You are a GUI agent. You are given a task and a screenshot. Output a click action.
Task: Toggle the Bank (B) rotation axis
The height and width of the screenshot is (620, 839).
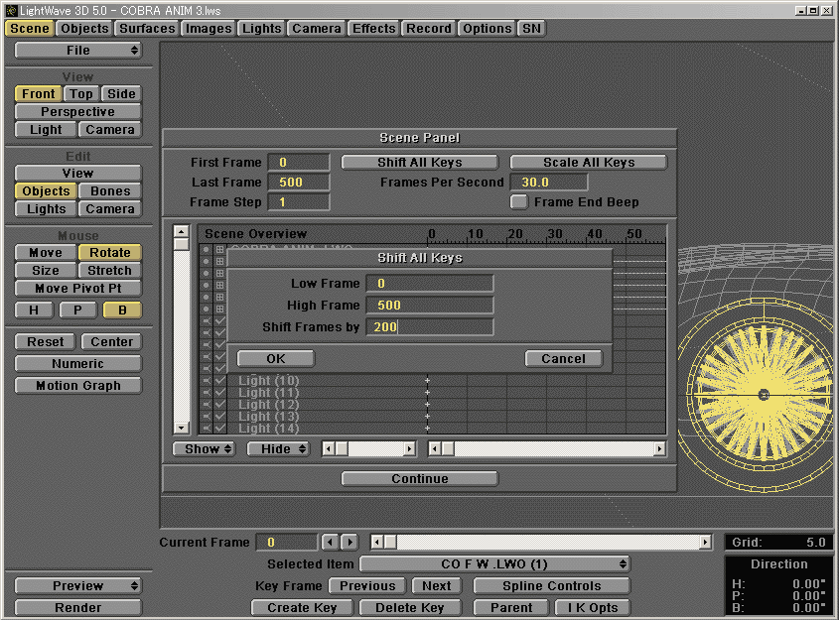tap(122, 310)
